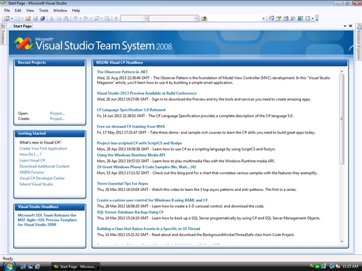Open the Help menu

pos(76,10)
